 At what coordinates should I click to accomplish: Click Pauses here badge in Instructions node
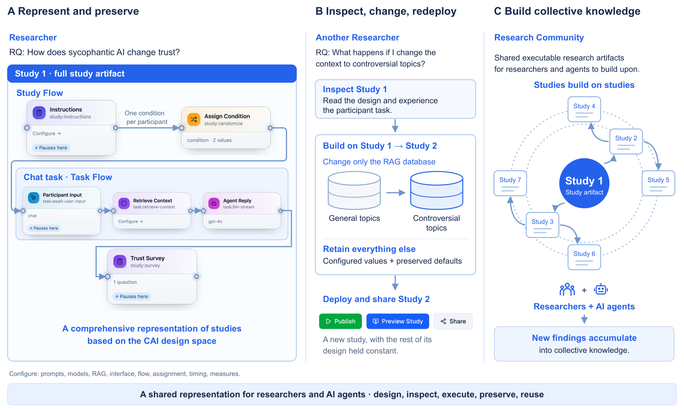[x=51, y=148]
